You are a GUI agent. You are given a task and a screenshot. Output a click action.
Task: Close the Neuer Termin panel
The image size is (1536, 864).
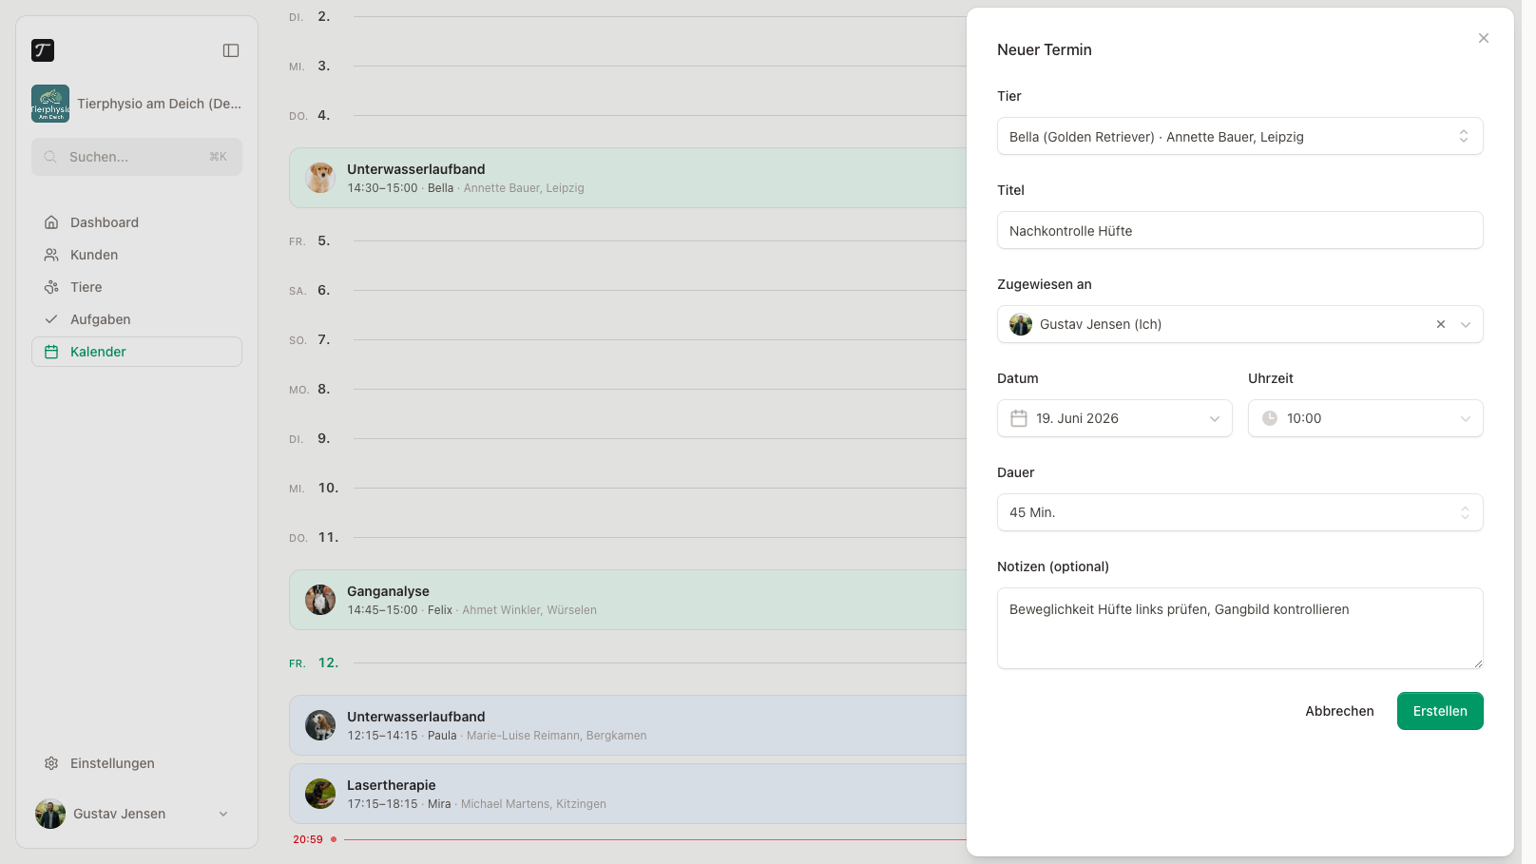(x=1484, y=38)
